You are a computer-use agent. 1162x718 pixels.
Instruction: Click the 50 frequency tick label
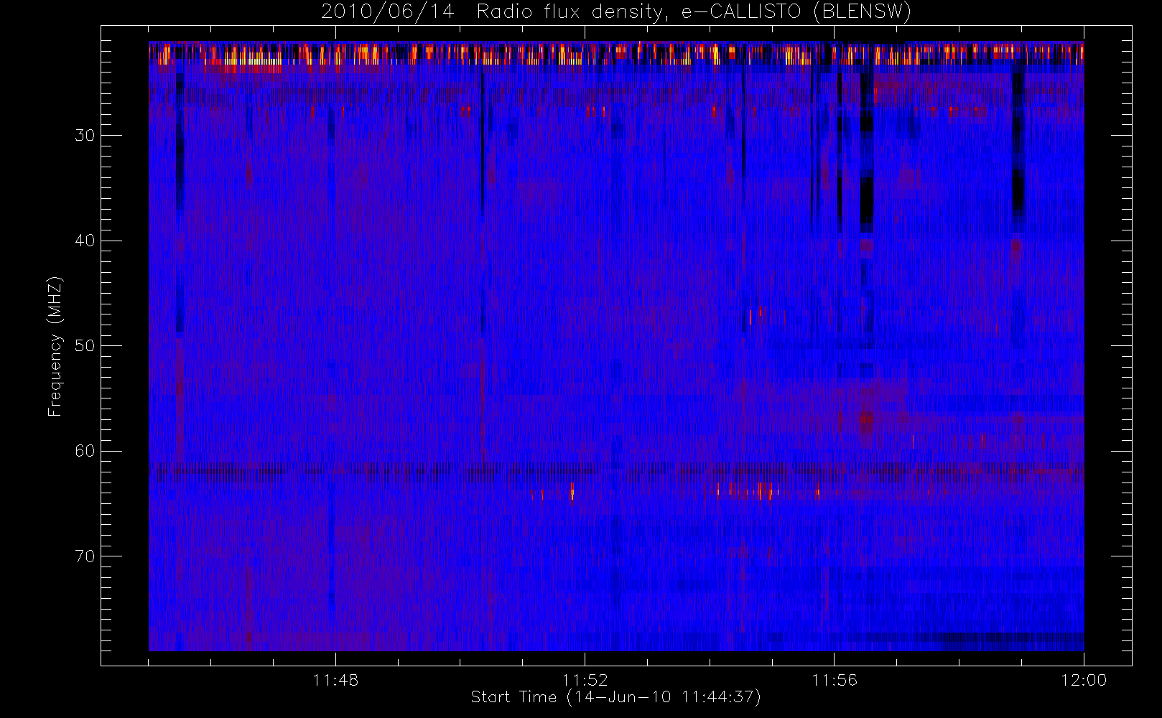pyautogui.click(x=85, y=346)
